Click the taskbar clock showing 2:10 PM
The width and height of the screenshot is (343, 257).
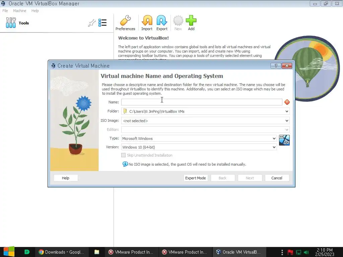[x=325, y=252]
